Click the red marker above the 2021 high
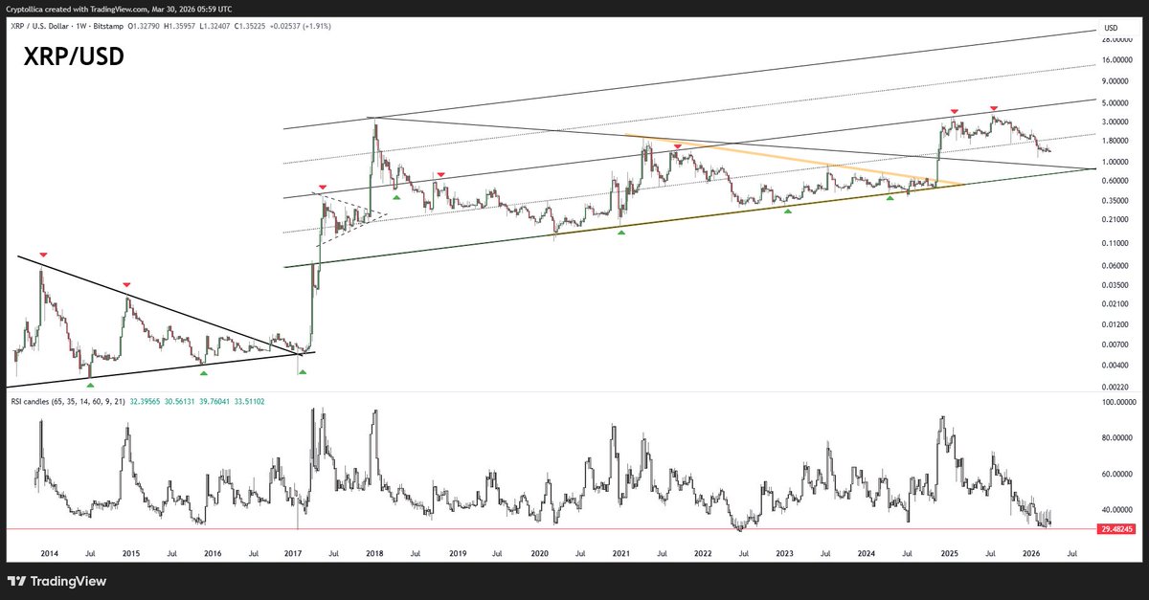The width and height of the screenshot is (1149, 600). tap(678, 146)
